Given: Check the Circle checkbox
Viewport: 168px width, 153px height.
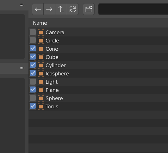Looking at the screenshot, I should click(33, 40).
